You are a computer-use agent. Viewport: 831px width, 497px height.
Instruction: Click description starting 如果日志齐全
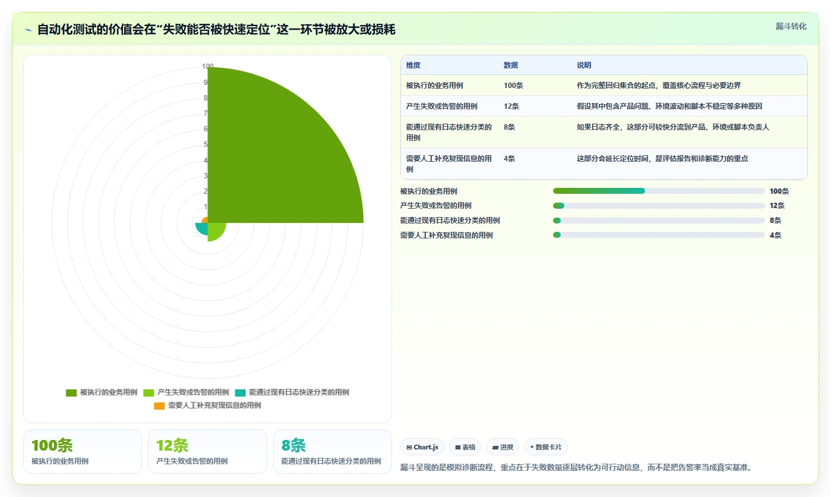(x=673, y=127)
